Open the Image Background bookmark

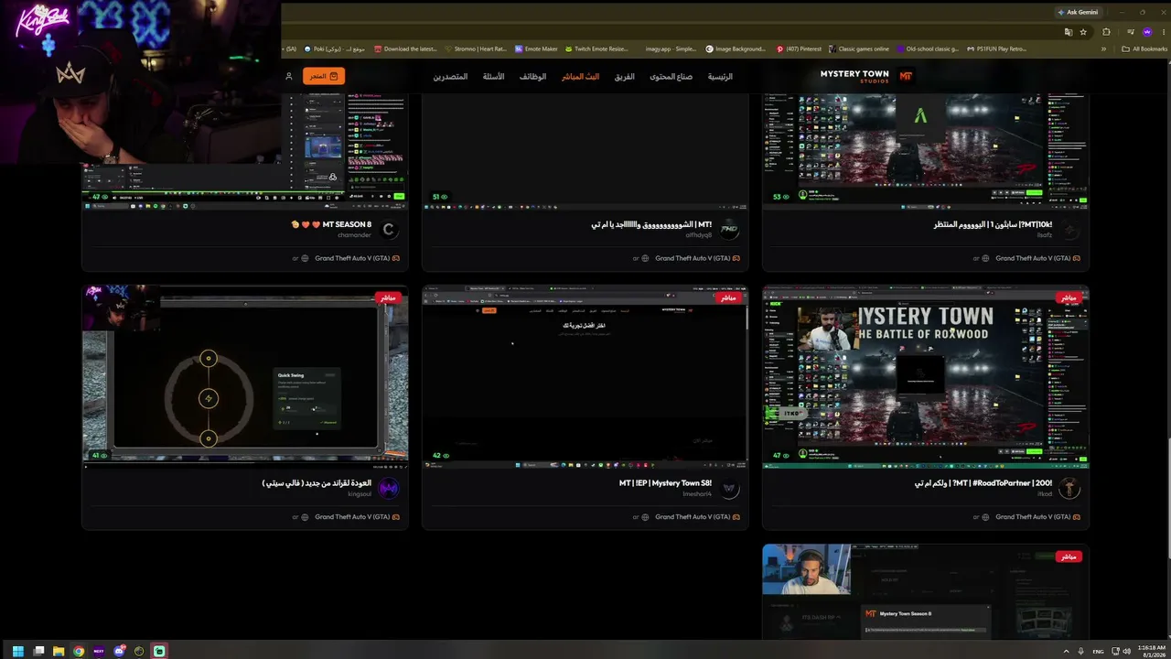coord(736,49)
